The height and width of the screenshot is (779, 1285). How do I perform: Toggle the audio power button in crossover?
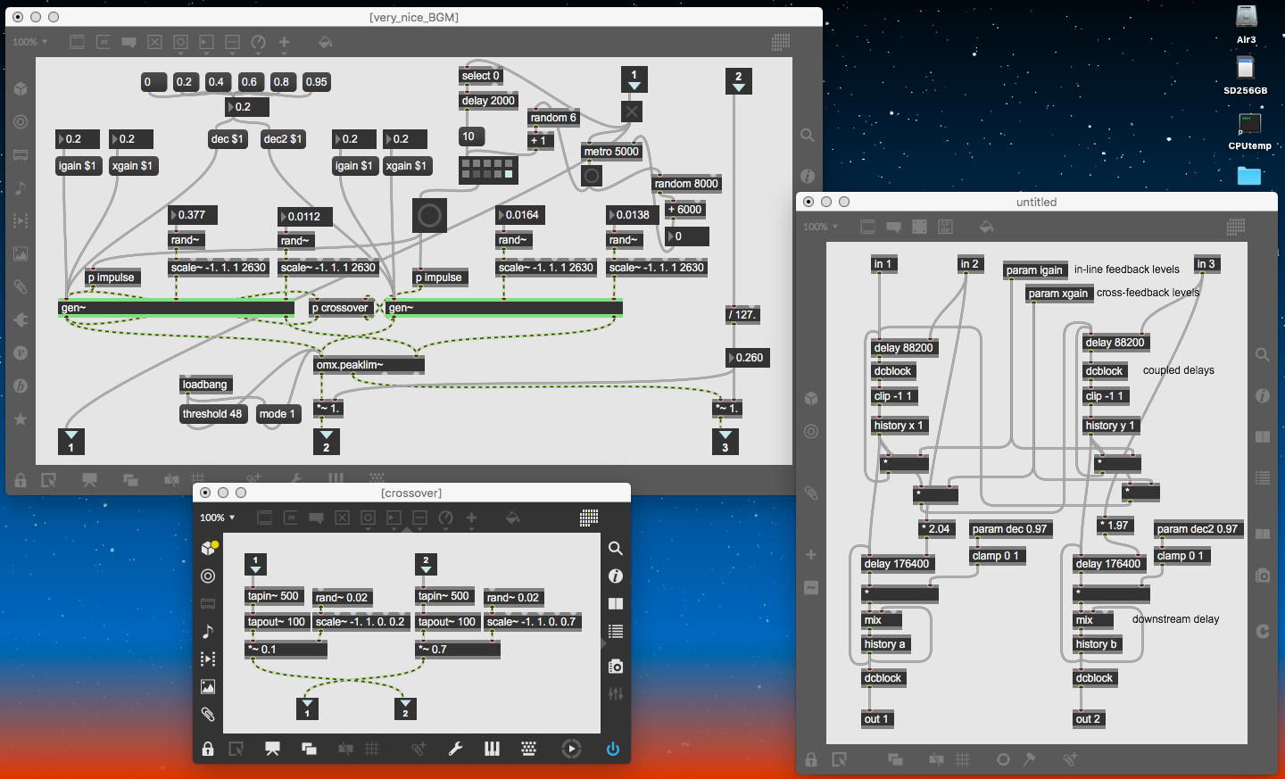coord(613,749)
